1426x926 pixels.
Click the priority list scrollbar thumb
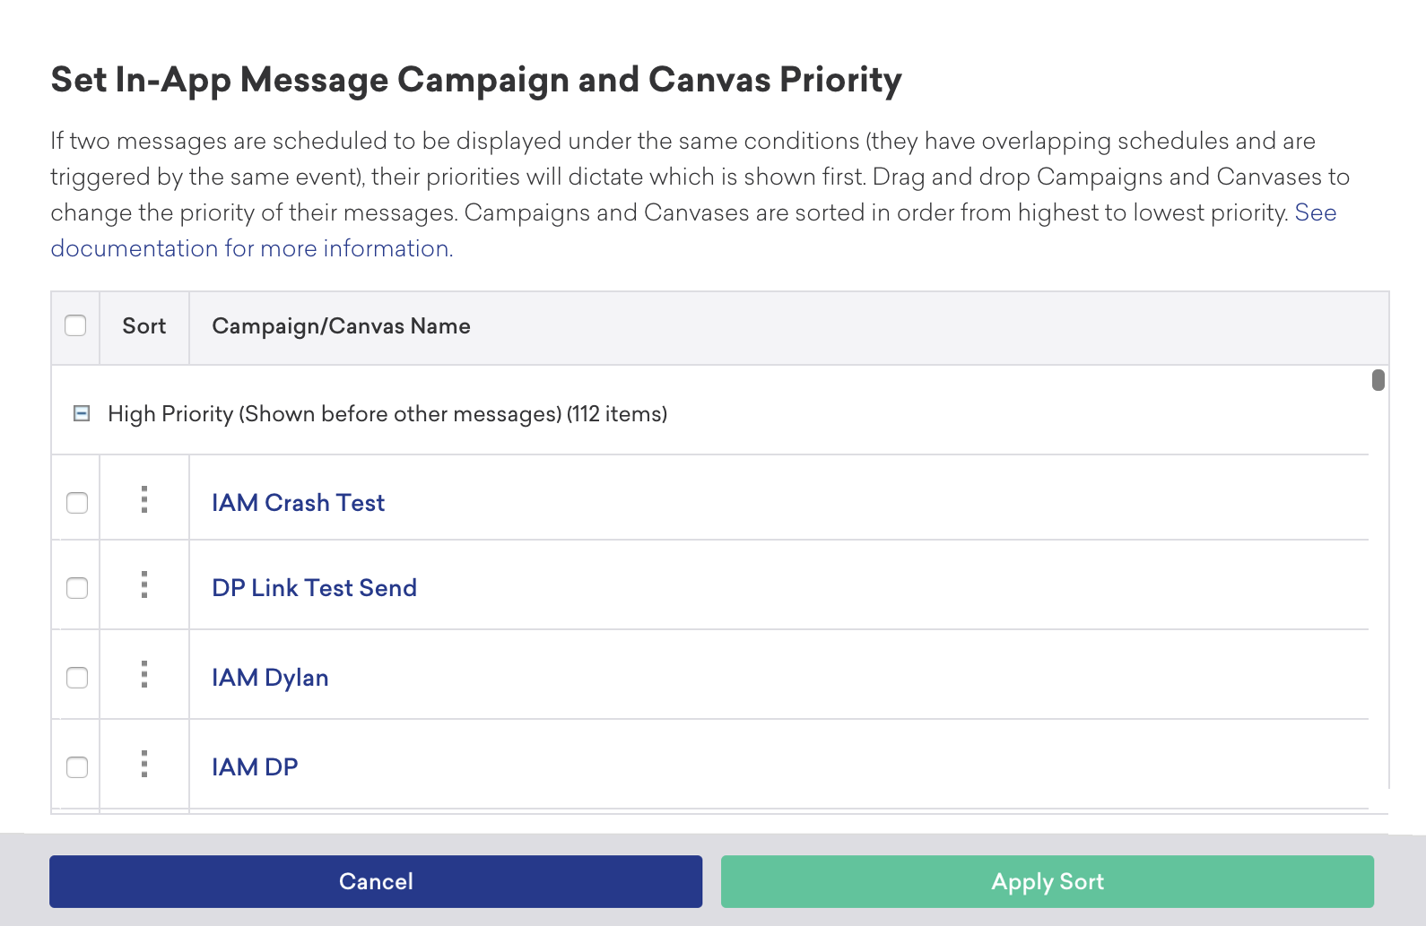point(1378,380)
